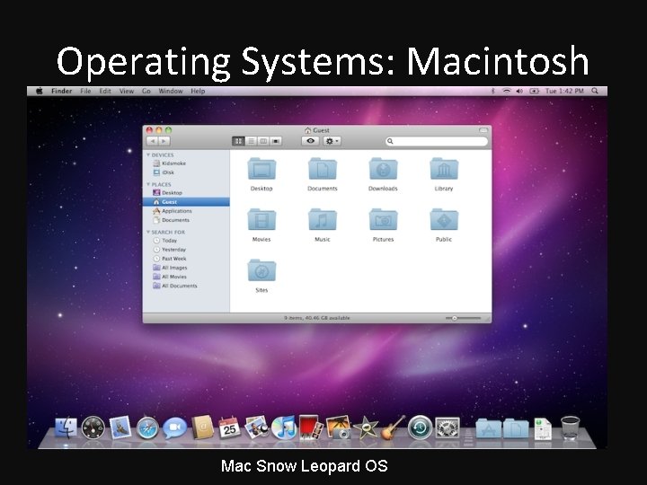Open System Preferences gears in dock
647x485 pixels.
pyautogui.click(x=448, y=428)
